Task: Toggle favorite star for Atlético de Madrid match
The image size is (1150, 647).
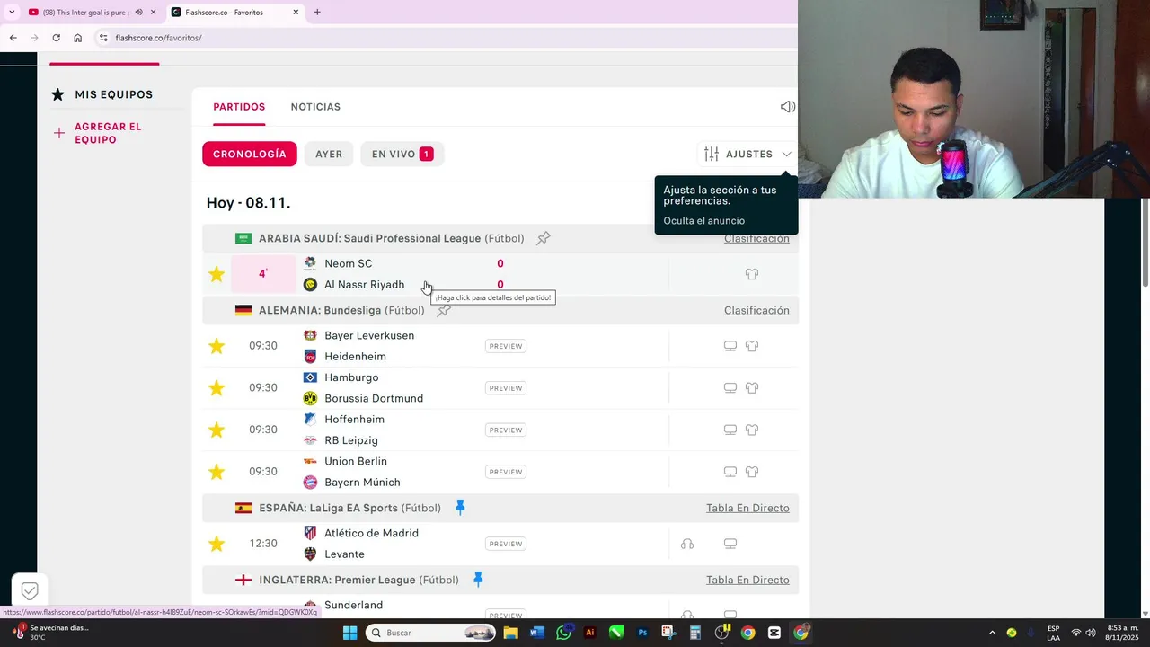Action: 217,544
